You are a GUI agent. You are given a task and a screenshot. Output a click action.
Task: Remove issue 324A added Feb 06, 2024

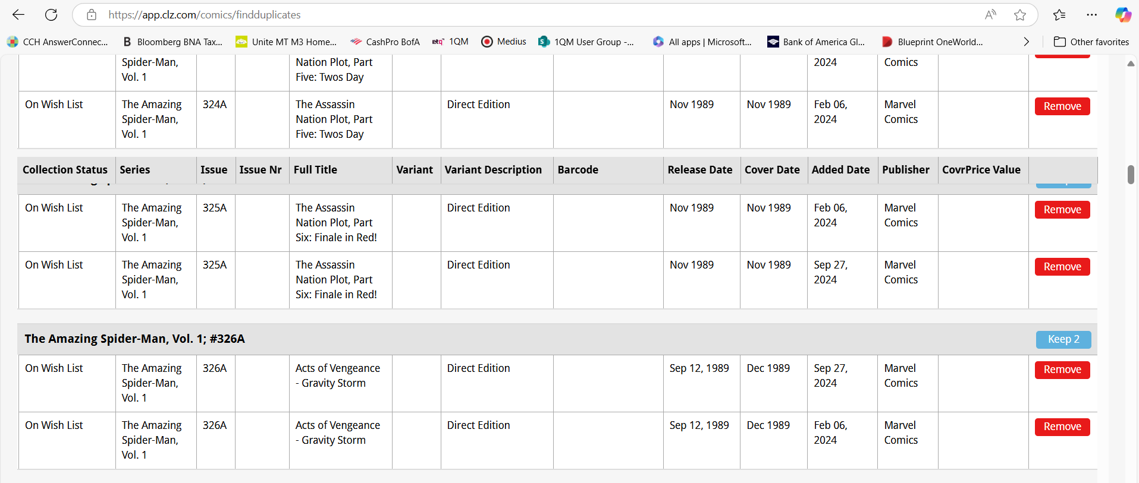[x=1062, y=106]
